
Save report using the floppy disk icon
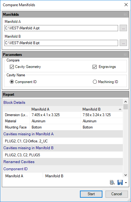click(x=120, y=183)
